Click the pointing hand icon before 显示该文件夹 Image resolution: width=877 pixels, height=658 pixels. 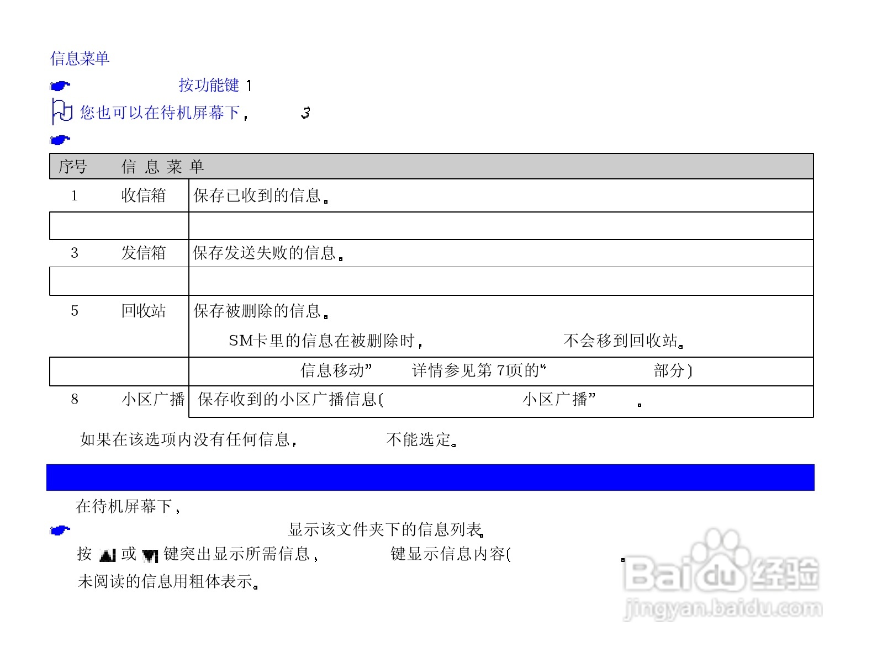(60, 531)
